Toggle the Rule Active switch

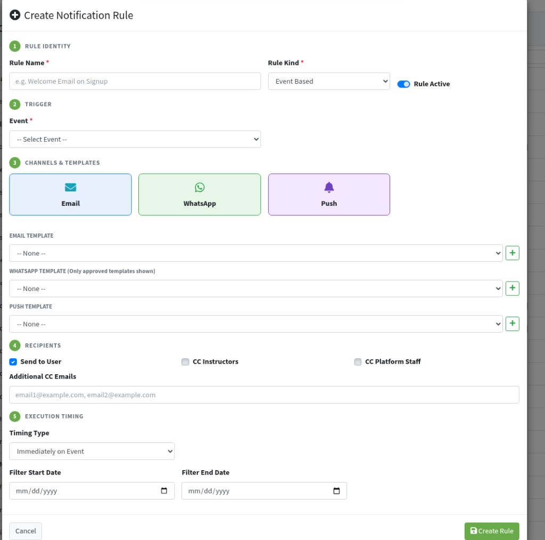(403, 84)
